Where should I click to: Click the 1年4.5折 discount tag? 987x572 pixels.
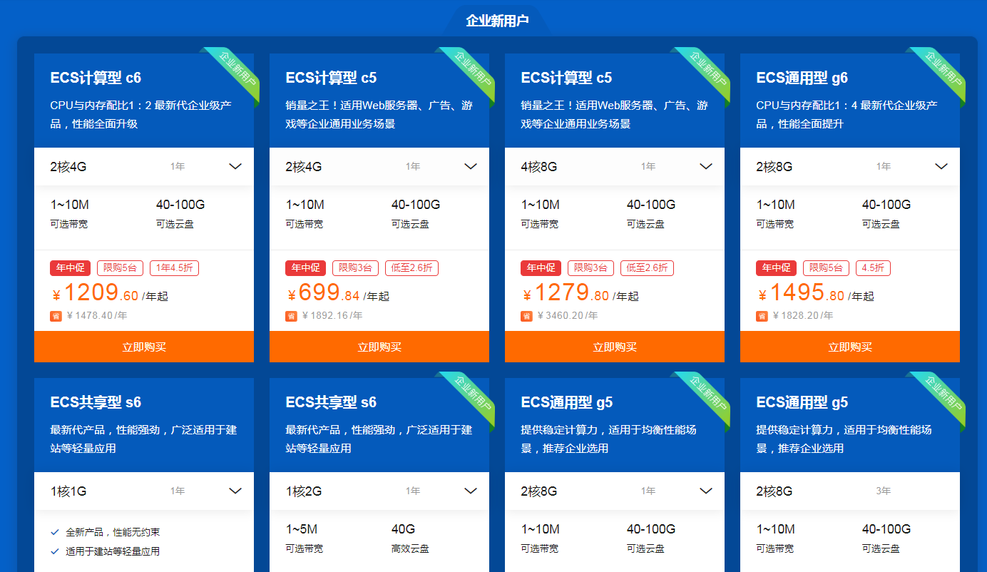click(174, 268)
